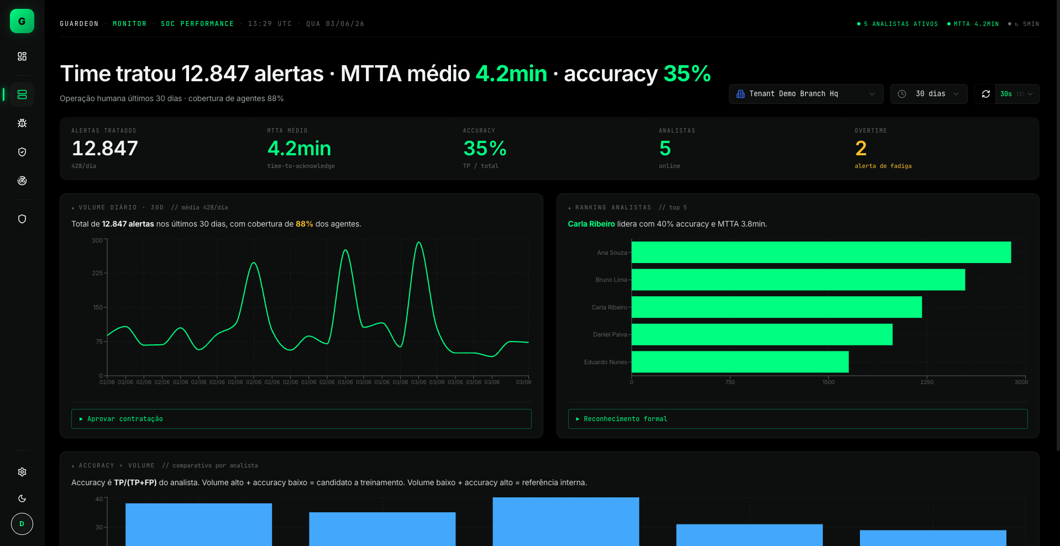
Task: Click the clock icon in period selector
Action: pos(902,94)
